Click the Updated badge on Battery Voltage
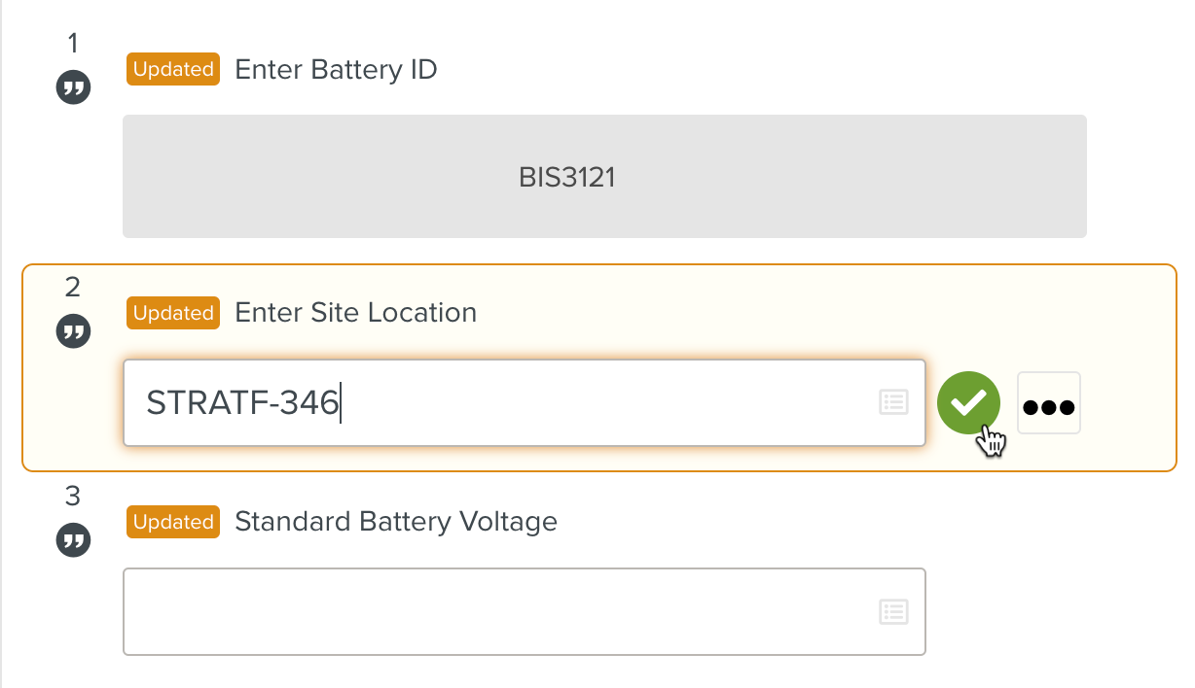 (x=173, y=522)
